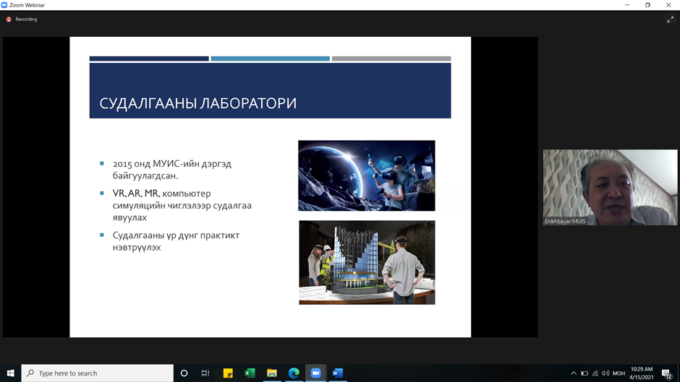
Task: Enter full screen using the expand arrows icon
Action: pyautogui.click(x=671, y=19)
